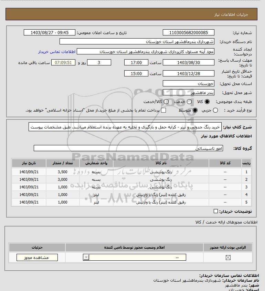Select row 1 item name رنگ پوششی

pyautogui.click(x=161, y=172)
